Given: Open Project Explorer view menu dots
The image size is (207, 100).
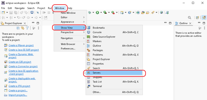Looking at the screenshot, I should (x=38, y=28).
